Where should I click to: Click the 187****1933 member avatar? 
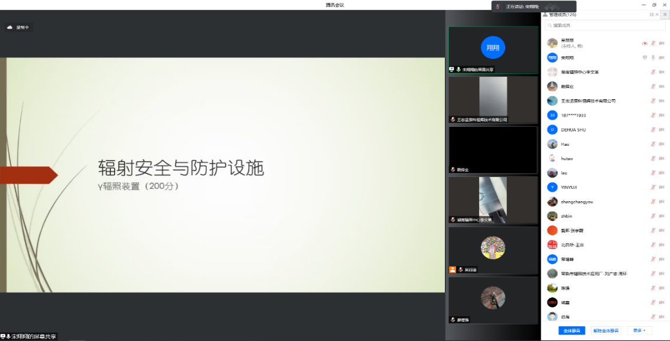coord(552,116)
